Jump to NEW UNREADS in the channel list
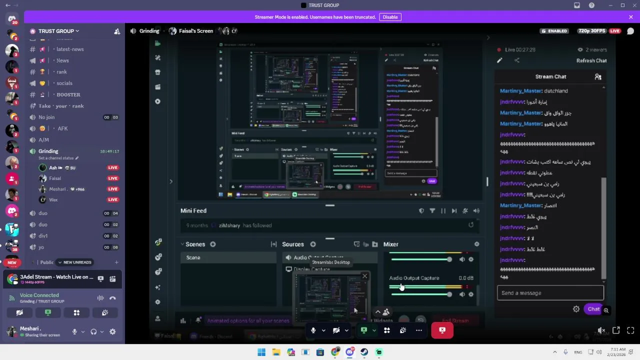 tap(74, 262)
